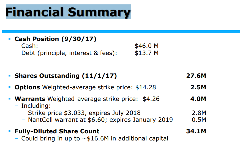240x152 pixels.
Task: Select the 27.6M shares outstanding figure
Action: [x=196, y=76]
